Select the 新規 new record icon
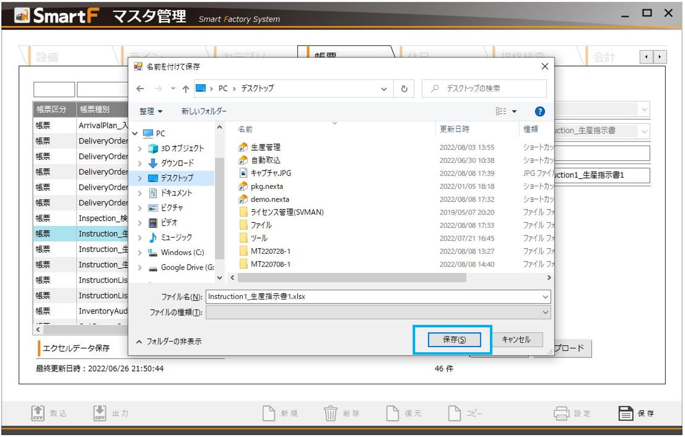Image resolution: width=685 pixels, height=437 pixels. click(268, 414)
